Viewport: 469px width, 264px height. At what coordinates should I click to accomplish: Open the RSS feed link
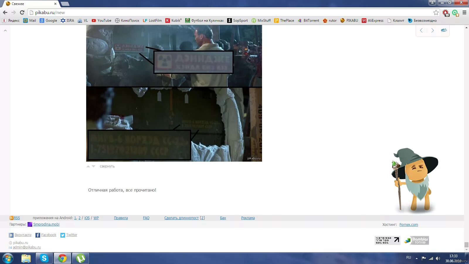tap(17, 218)
